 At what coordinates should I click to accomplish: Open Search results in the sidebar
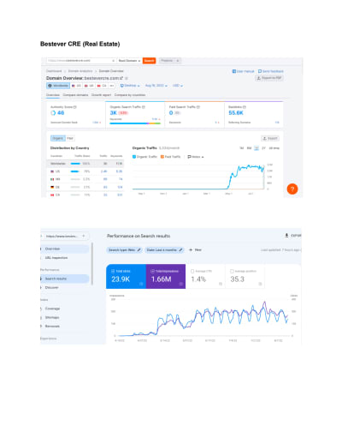pos(65,279)
